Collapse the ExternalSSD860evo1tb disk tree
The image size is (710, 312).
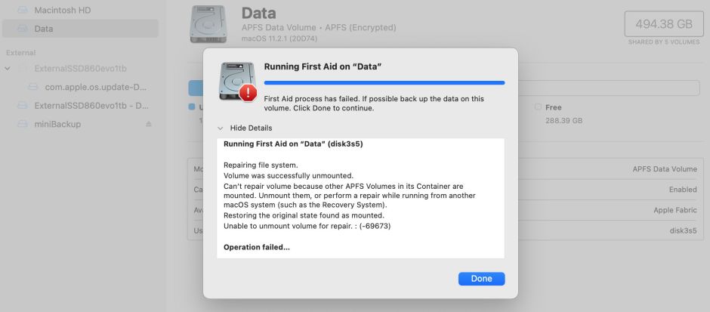click(8, 69)
